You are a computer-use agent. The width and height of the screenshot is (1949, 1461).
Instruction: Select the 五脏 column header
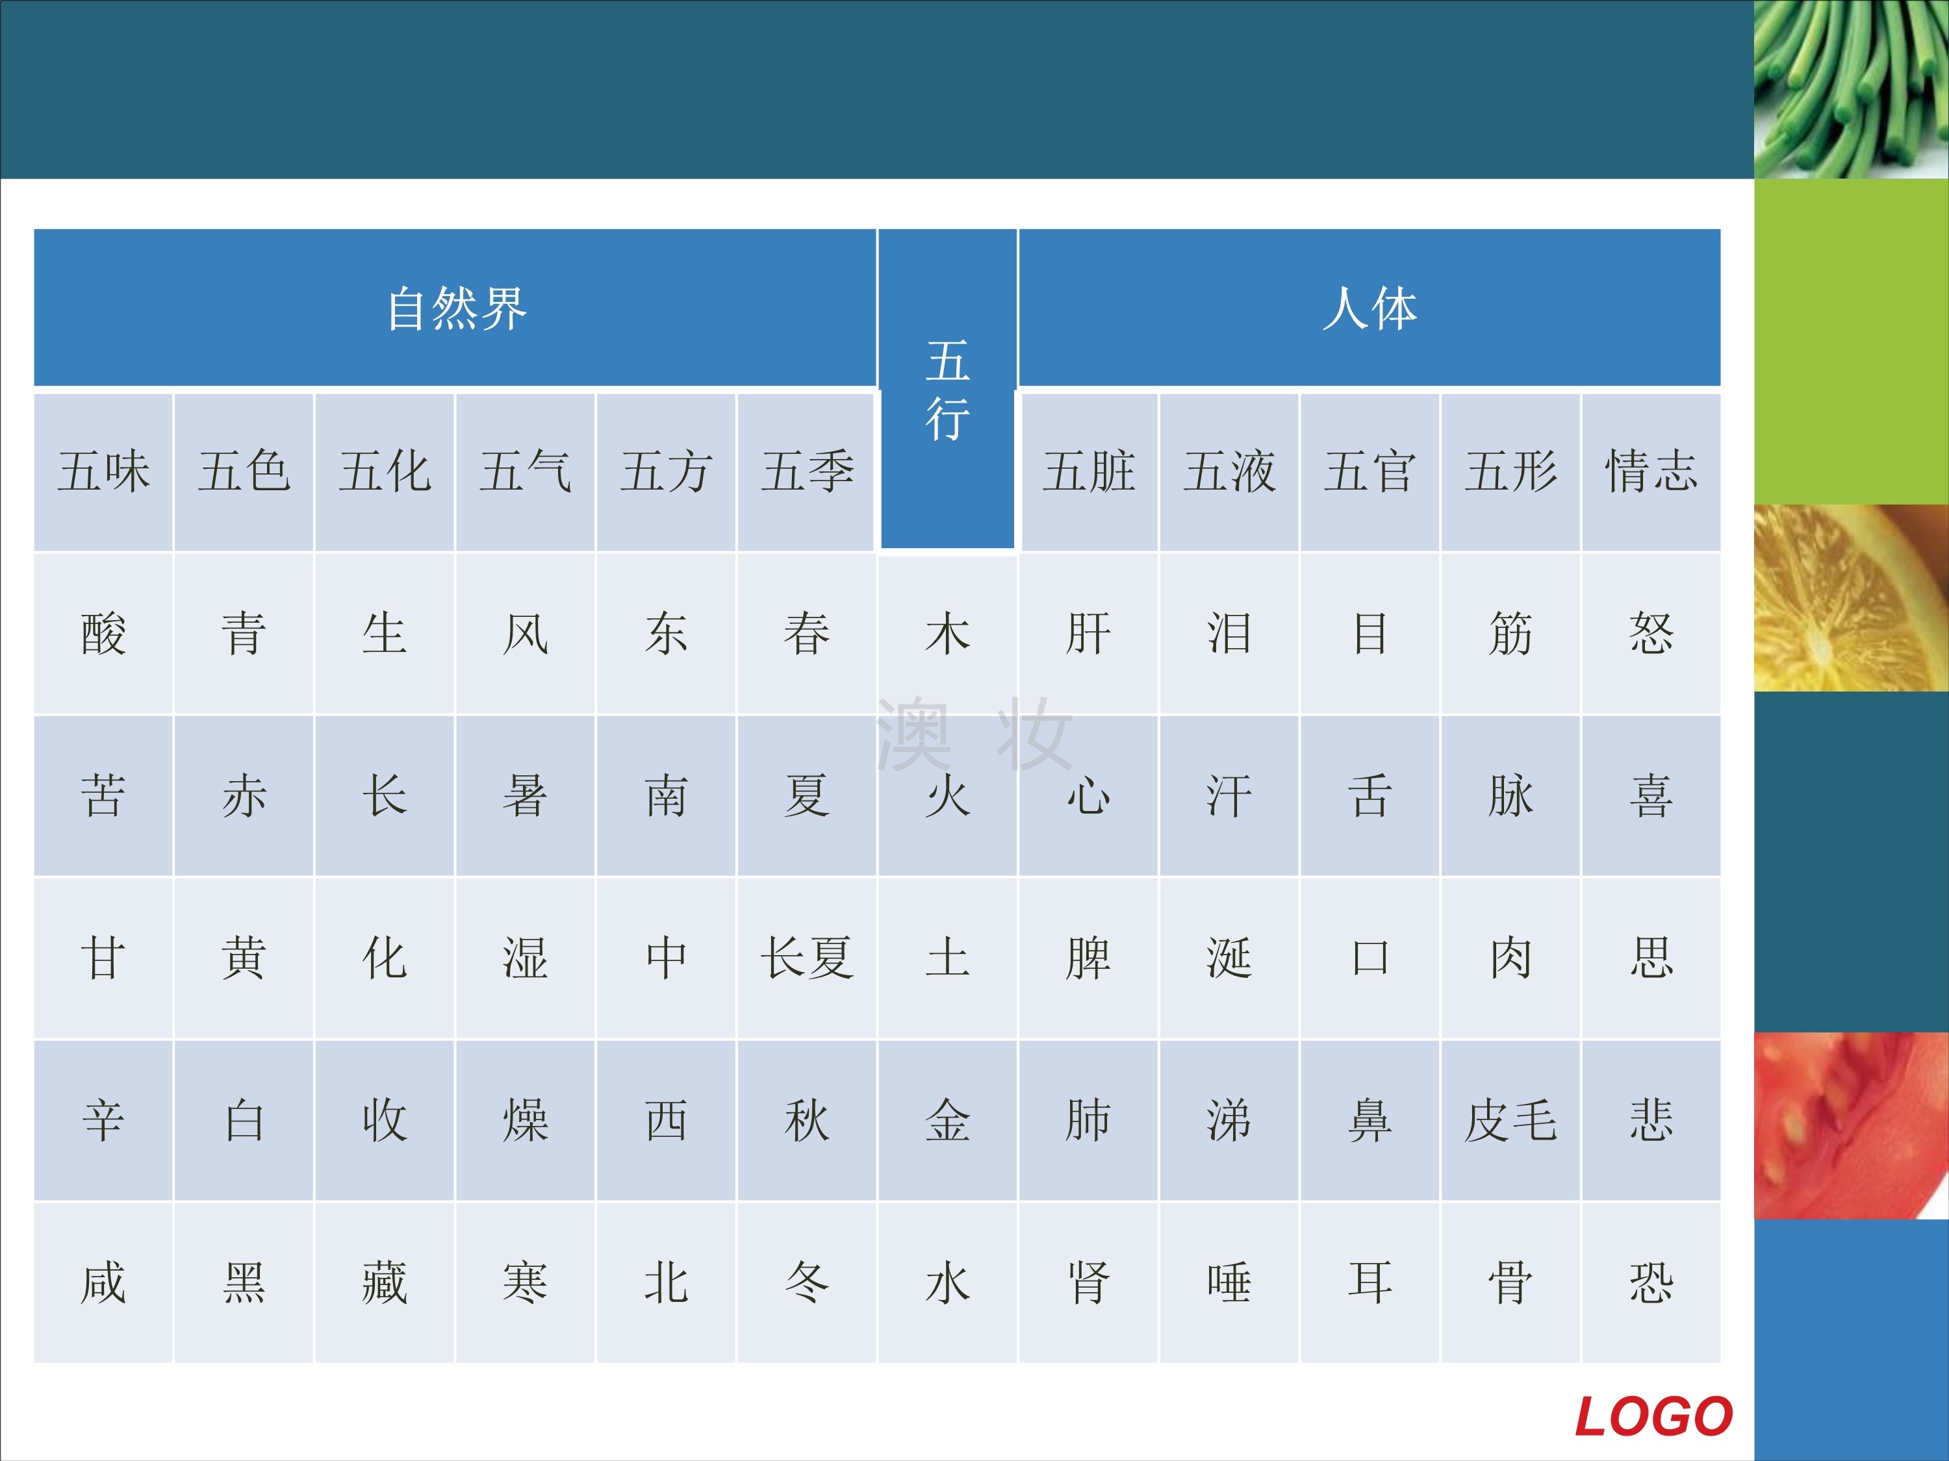[1088, 471]
